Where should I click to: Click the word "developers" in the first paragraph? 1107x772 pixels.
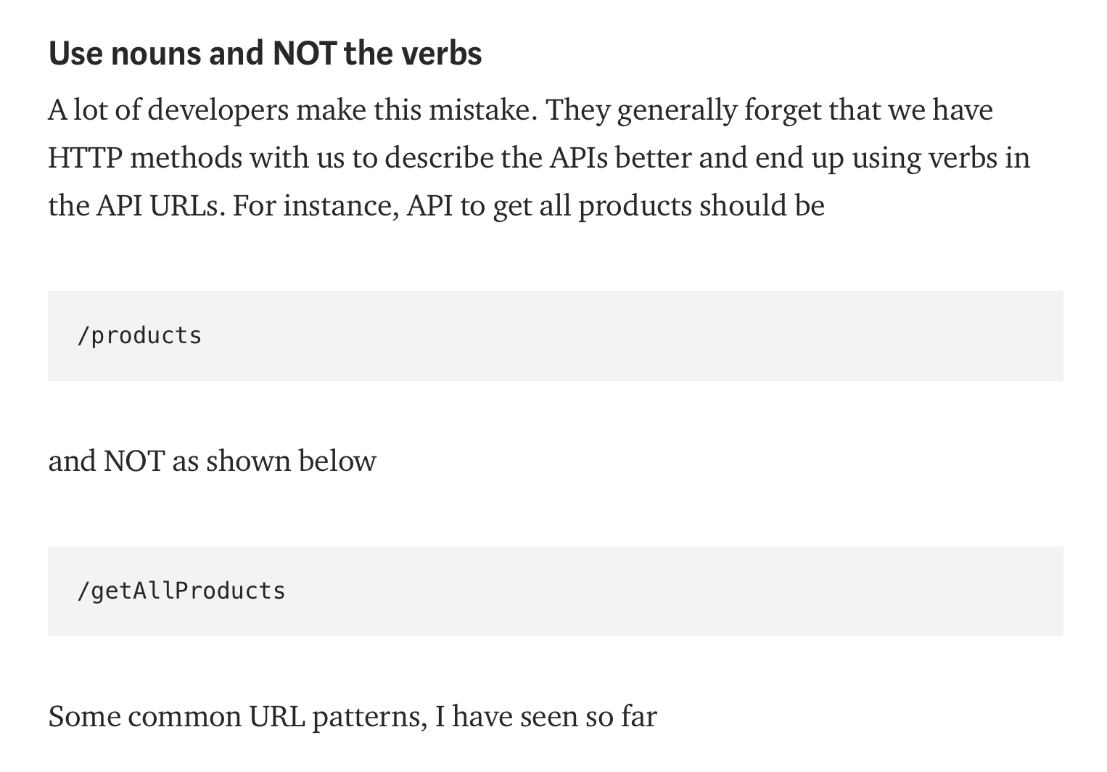pyautogui.click(x=218, y=110)
